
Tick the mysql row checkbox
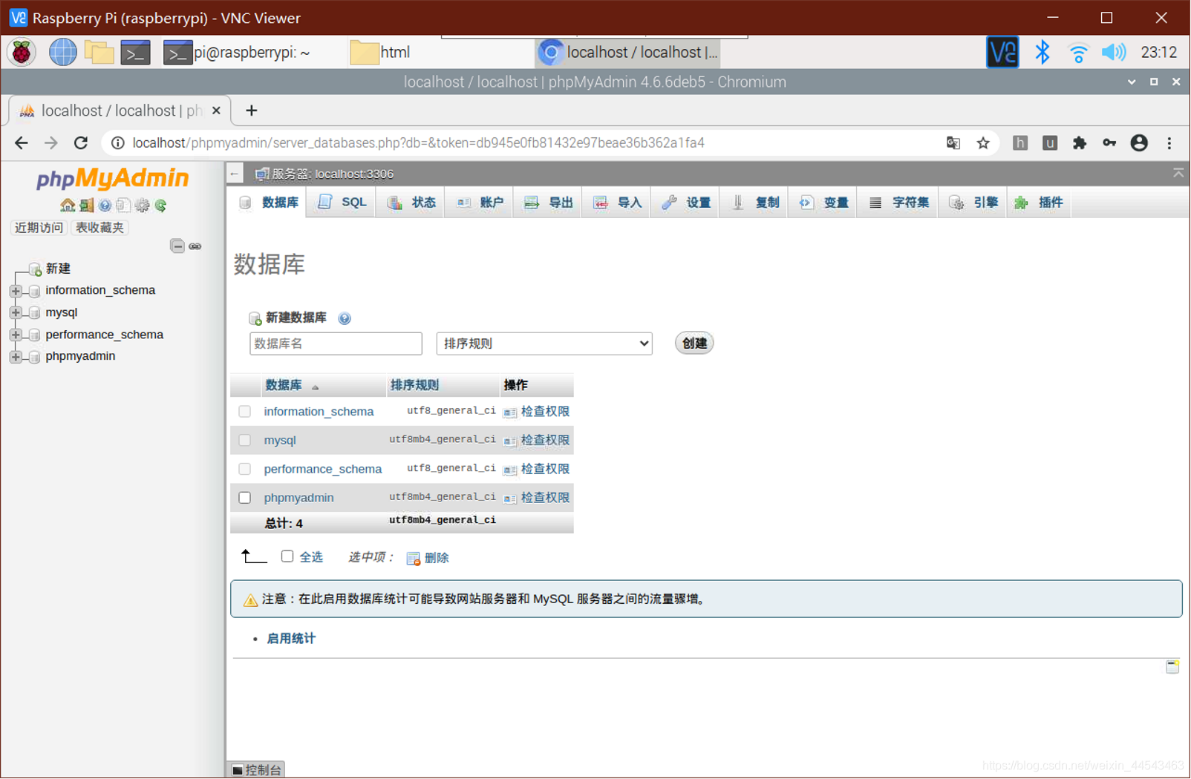coord(245,441)
